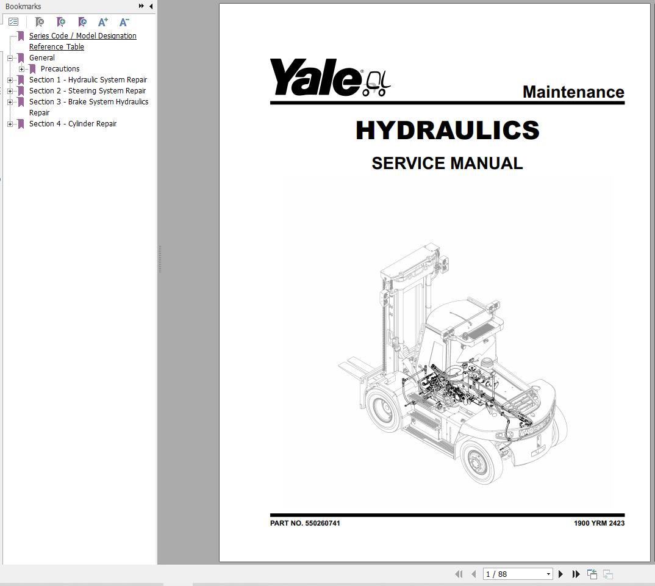Go to the last page using double-arrow icon
This screenshot has width=655, height=586.
[576, 574]
